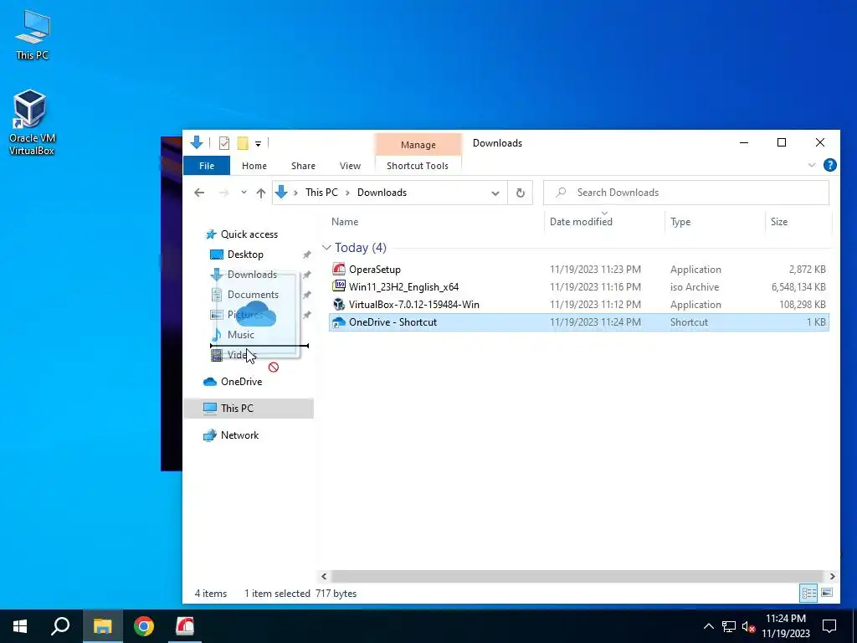Sort by Type column header
Image resolution: width=857 pixels, height=643 pixels.
[x=680, y=221]
